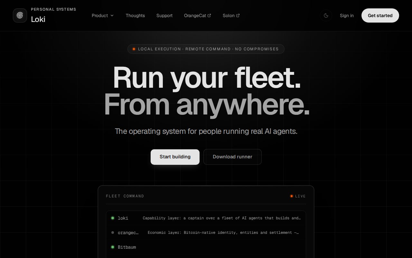The height and width of the screenshot is (258, 412).
Task: Click the 'From anywhere.' headline
Action: pos(206,104)
